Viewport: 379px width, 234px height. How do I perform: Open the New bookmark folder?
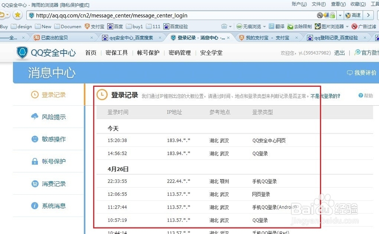(x=43, y=27)
